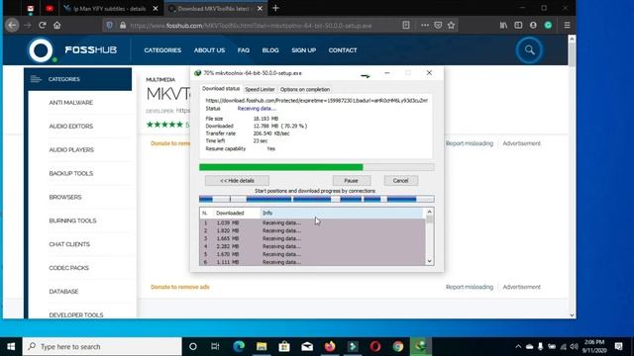Close the Download MKVToolNix tab
Viewport: 634px width, 356px height.
coord(260,9)
